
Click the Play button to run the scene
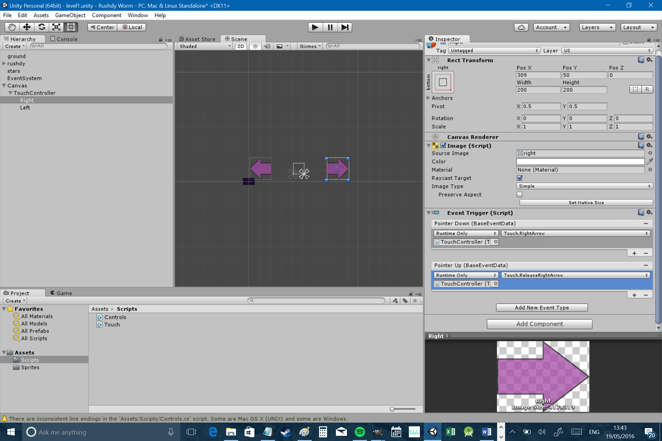point(314,27)
